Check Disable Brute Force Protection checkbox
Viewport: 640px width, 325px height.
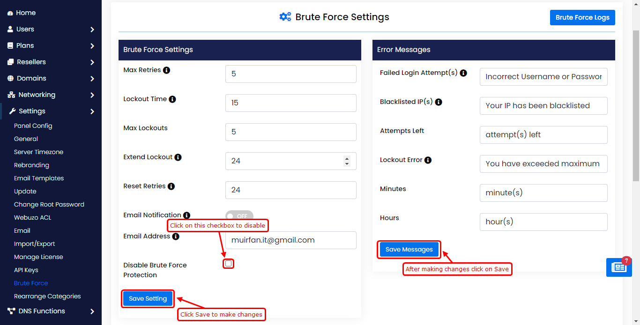228,264
